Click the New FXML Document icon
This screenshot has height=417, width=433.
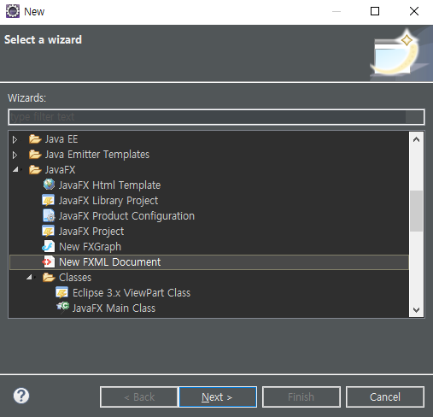tap(49, 261)
